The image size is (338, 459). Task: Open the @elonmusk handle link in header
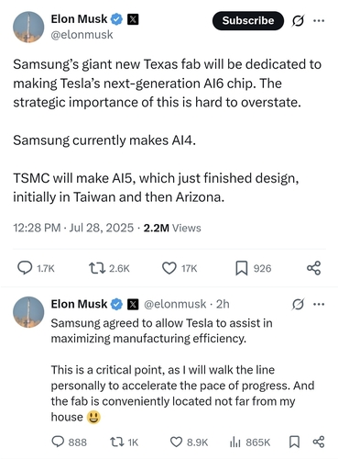82,35
